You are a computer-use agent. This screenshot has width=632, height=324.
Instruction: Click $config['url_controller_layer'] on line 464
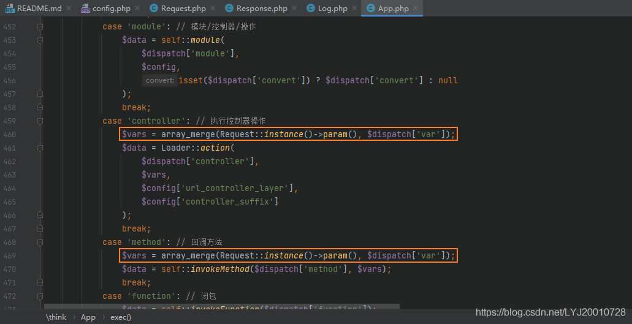[217, 189]
